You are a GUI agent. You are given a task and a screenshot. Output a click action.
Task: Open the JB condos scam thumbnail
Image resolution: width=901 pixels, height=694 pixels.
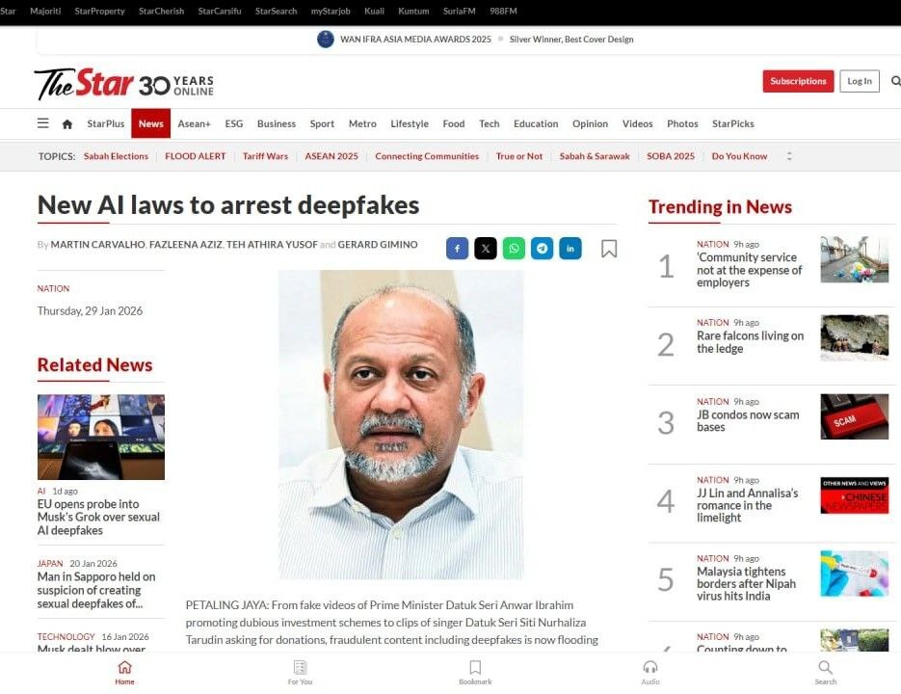pyautogui.click(x=855, y=416)
